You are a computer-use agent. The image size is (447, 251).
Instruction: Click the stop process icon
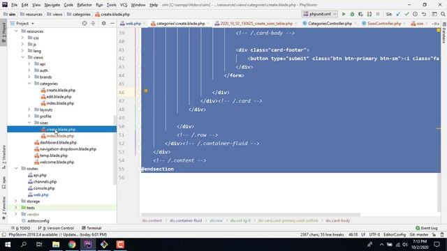coord(378,14)
